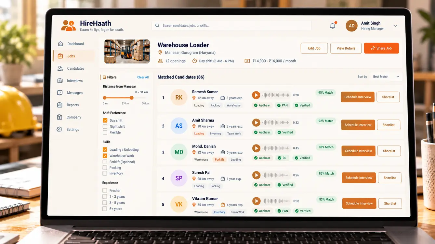This screenshot has width=435, height=244.
Task: Click the HireHaath logo icon
Action: [x=69, y=25]
